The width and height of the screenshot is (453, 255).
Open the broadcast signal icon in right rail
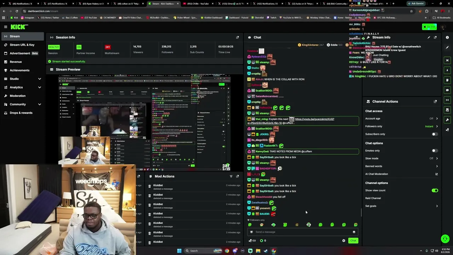pyautogui.click(x=447, y=100)
